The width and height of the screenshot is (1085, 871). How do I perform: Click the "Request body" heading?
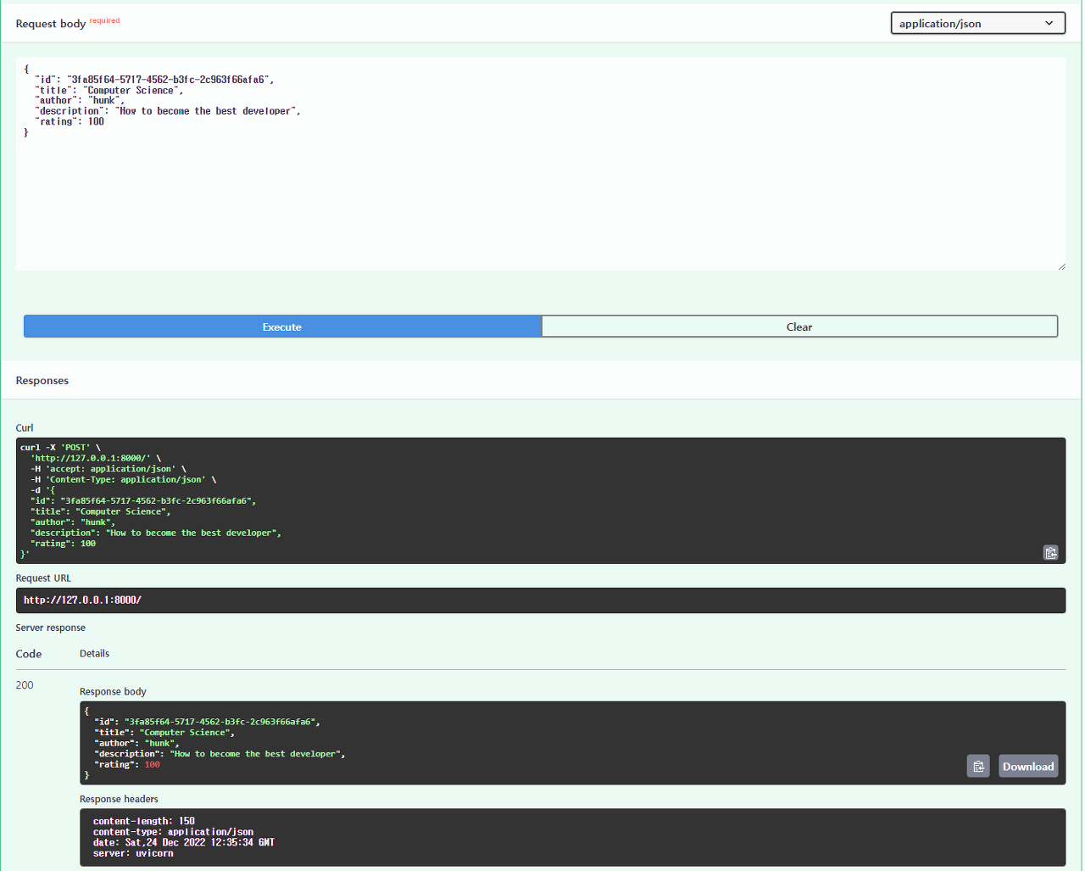tap(51, 24)
